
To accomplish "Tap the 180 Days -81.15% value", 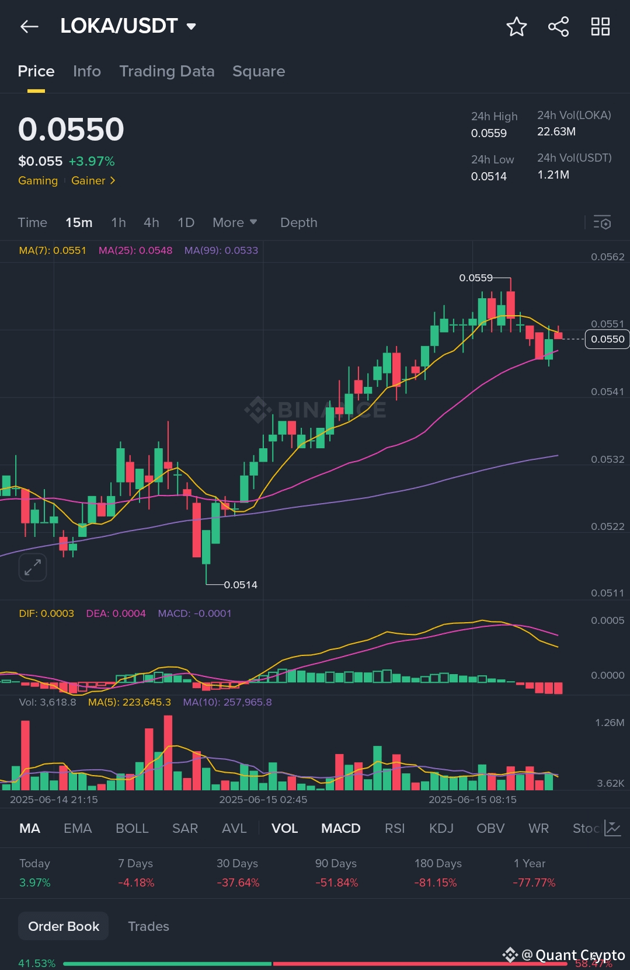I will (x=436, y=882).
